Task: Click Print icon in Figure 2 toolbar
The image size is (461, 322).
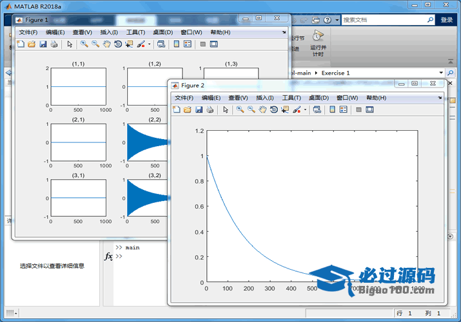Action: (x=210, y=109)
